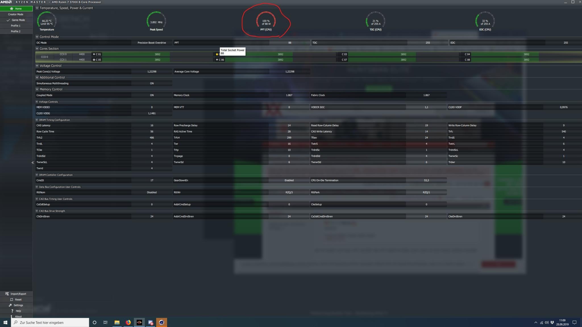Open Profile 2
The image size is (582, 327).
(x=16, y=31)
